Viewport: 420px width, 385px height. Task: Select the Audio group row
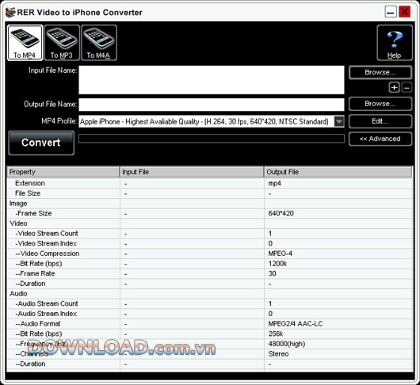(x=210, y=294)
